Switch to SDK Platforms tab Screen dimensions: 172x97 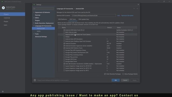(62, 19)
